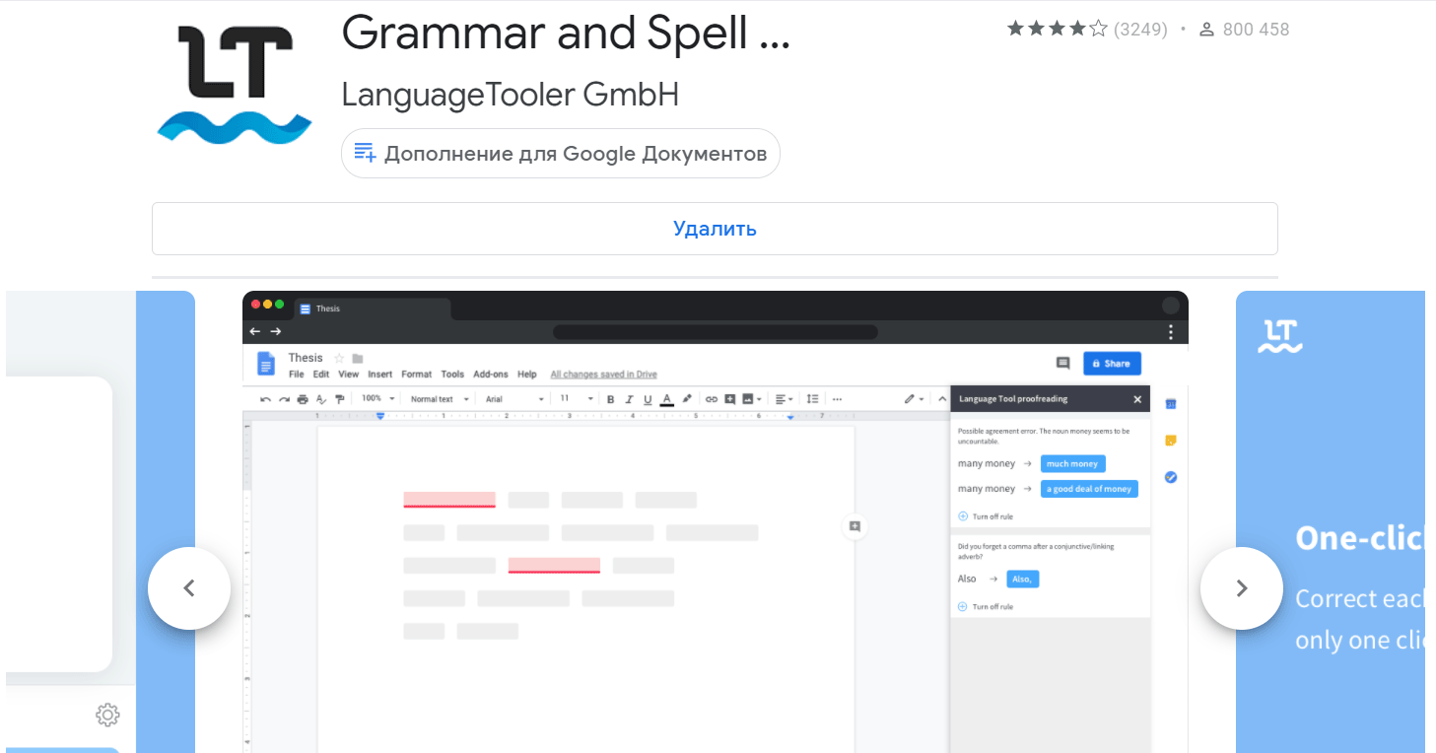The width and height of the screenshot is (1436, 753).
Task: Apply the Also, comma suggestion
Action: tap(1023, 579)
